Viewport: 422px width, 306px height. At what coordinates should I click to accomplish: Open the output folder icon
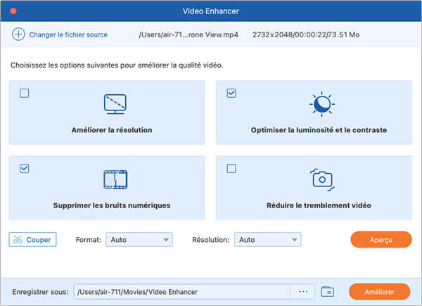326,291
